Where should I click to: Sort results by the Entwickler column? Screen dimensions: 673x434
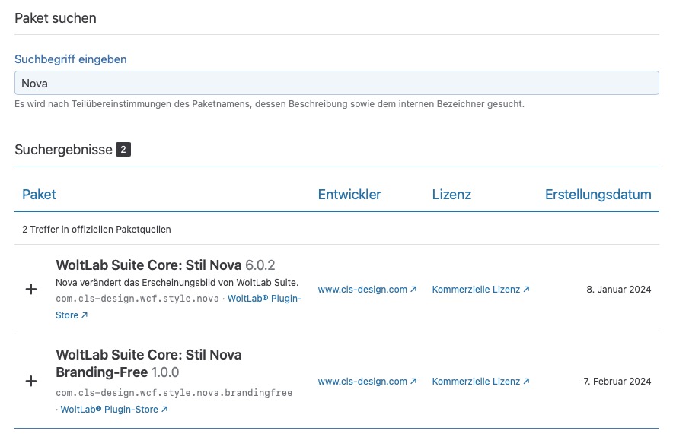pyautogui.click(x=349, y=195)
